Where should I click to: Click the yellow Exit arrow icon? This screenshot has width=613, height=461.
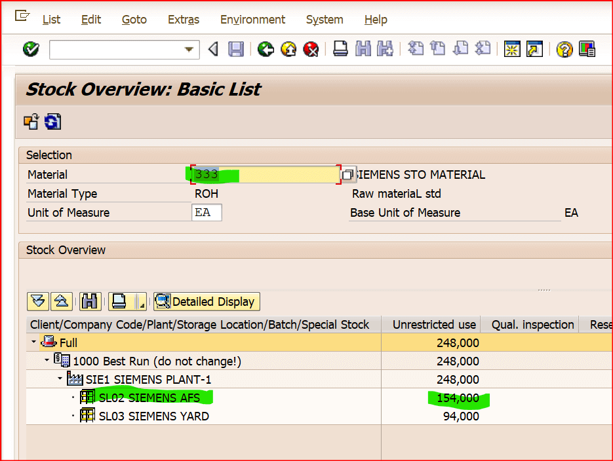[288, 50]
